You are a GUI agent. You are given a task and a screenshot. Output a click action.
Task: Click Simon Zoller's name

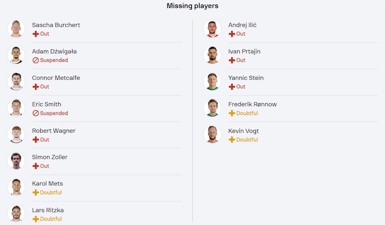(x=50, y=157)
